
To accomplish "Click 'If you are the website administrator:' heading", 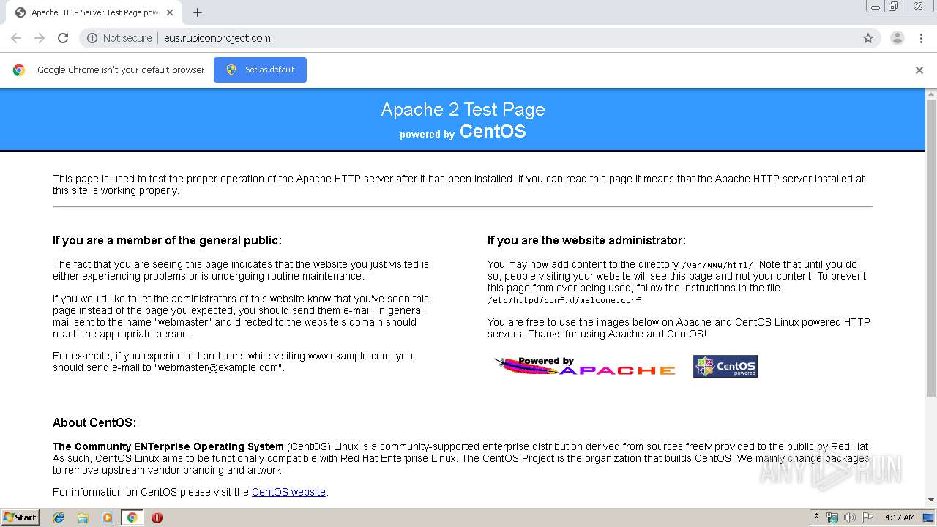I will (x=586, y=240).
